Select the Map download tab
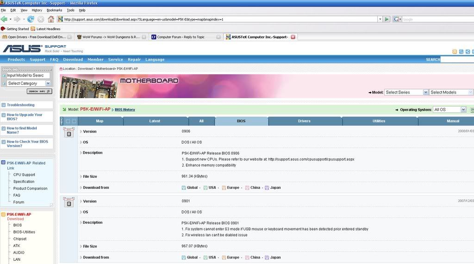This screenshot has width=474, height=264. coord(100,121)
